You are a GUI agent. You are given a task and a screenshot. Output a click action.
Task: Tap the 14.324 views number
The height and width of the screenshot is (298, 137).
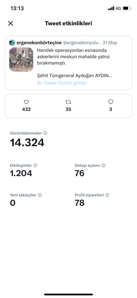coord(27,143)
